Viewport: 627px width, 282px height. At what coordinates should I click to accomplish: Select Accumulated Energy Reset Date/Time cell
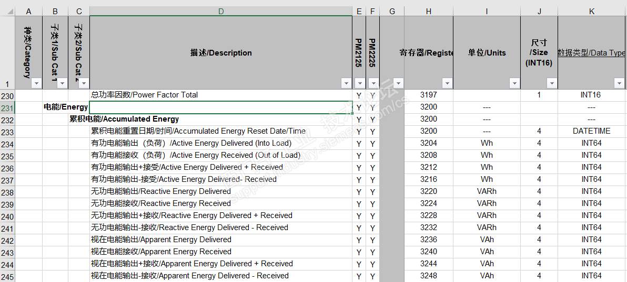[221, 131]
